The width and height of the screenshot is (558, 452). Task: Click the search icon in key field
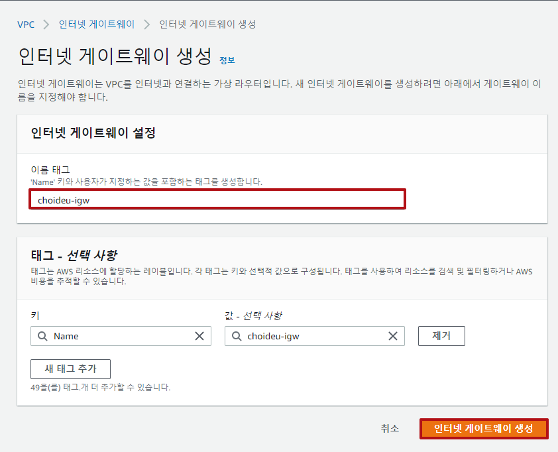(x=42, y=336)
